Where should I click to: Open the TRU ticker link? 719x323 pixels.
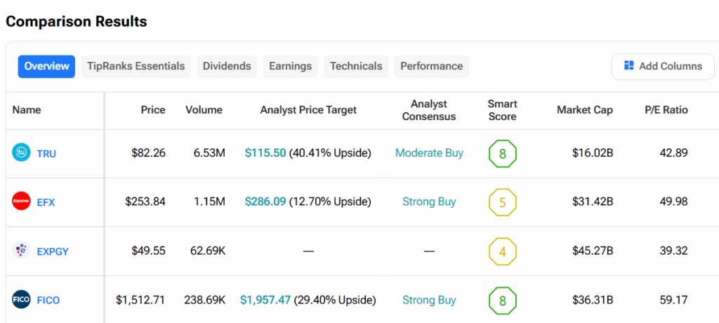(46, 153)
